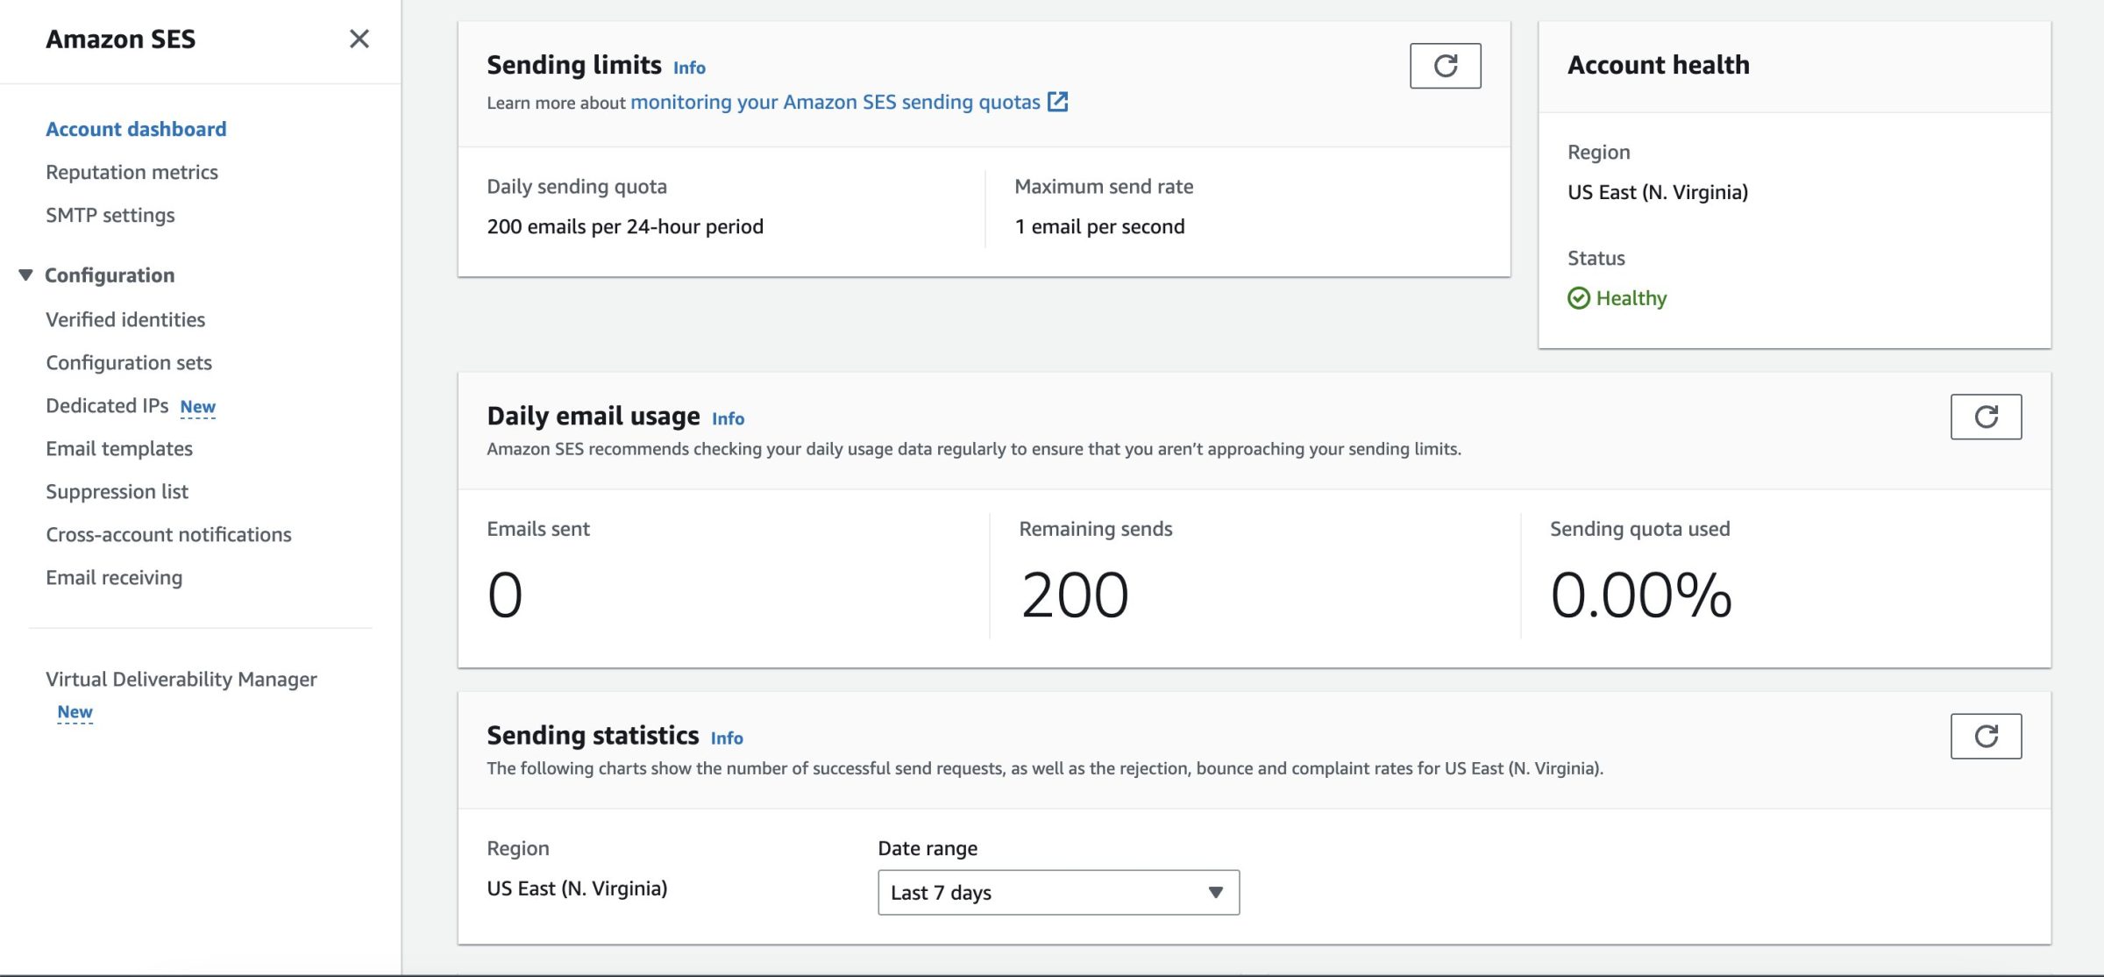Open Virtual Deliverability Manager

tap(181, 679)
